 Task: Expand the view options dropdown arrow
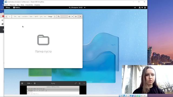coord(72,17)
